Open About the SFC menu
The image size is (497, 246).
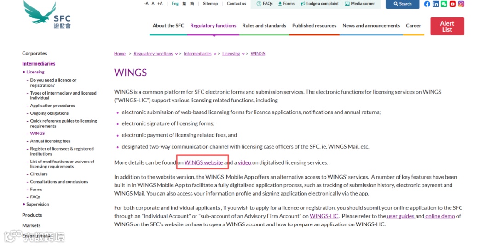pyautogui.click(x=168, y=26)
